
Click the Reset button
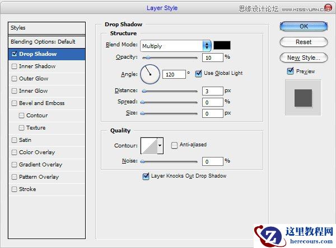(304, 42)
